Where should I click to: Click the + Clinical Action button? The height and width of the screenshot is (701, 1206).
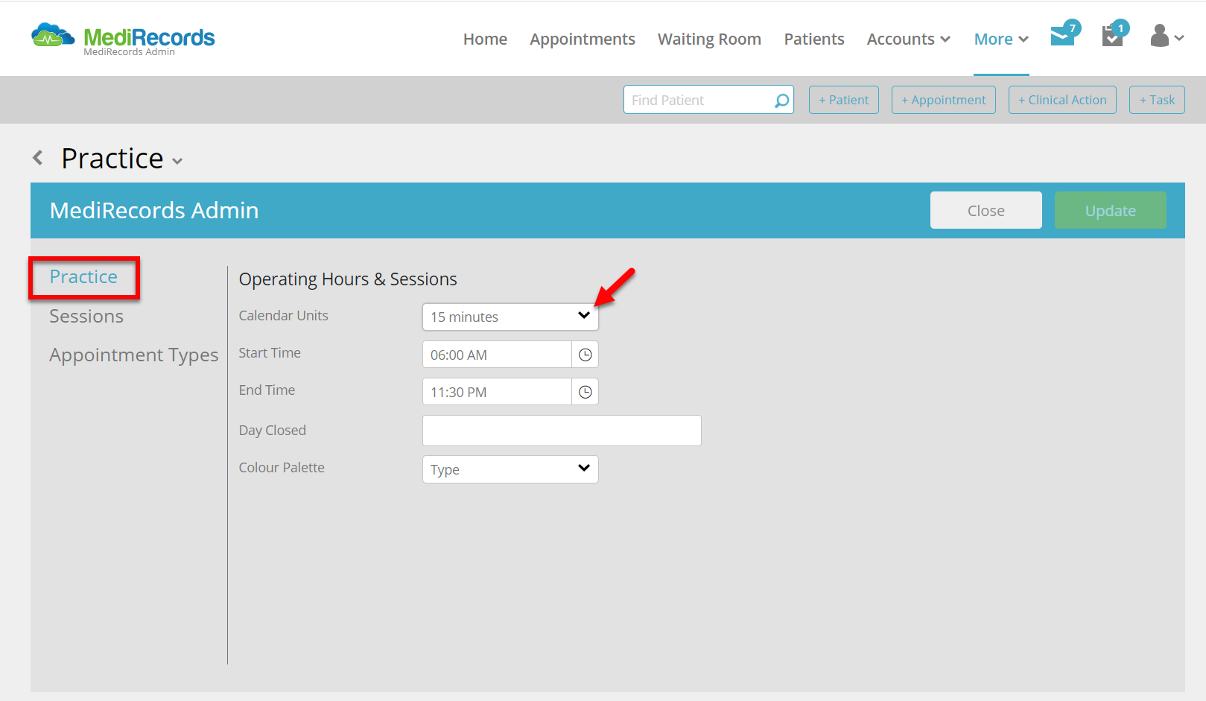pos(1062,100)
